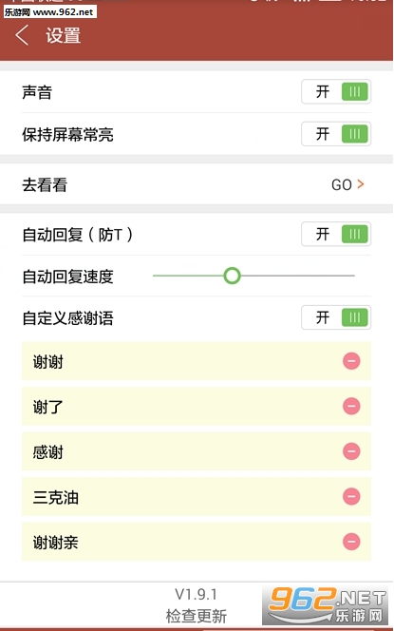
Task: Open the GO chevron arrow
Action: coord(361,184)
